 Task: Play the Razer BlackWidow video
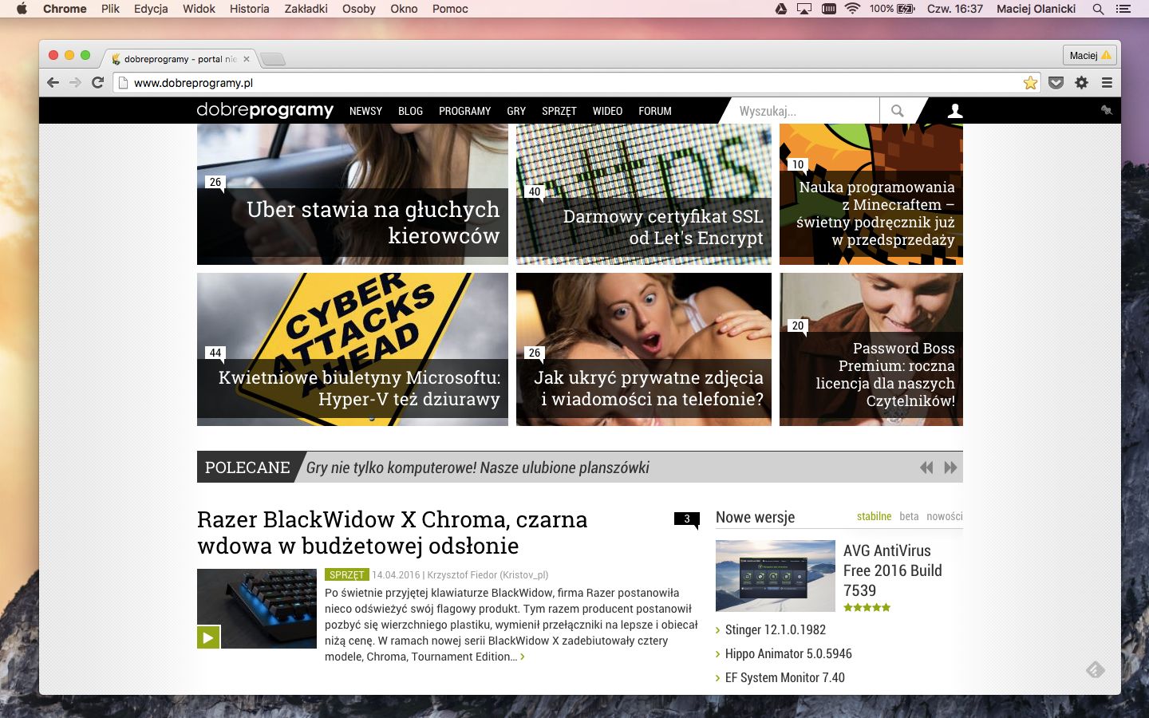tap(208, 637)
